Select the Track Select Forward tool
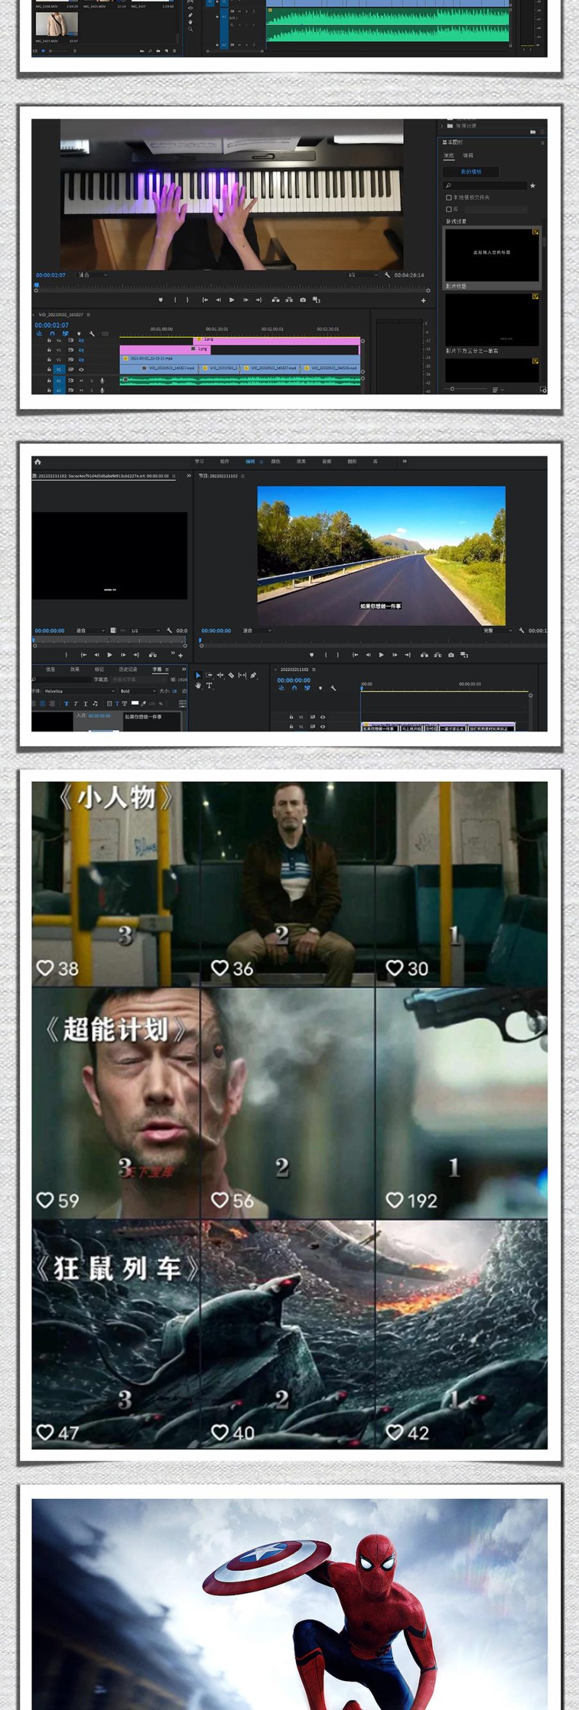 (x=209, y=675)
